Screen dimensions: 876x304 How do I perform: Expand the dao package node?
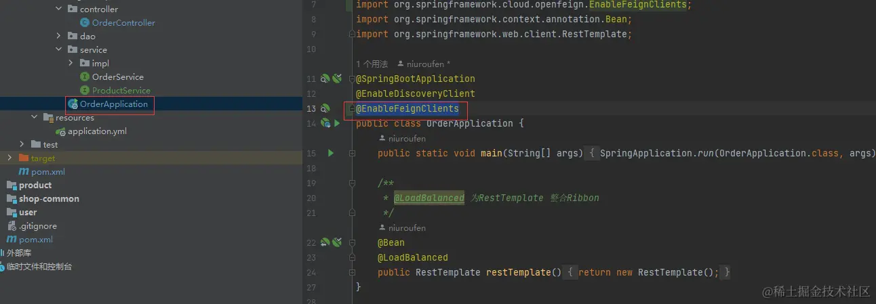click(x=59, y=36)
